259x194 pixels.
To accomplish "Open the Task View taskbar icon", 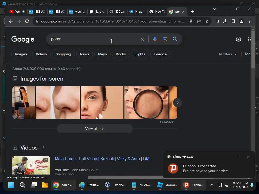I will 34,185.
